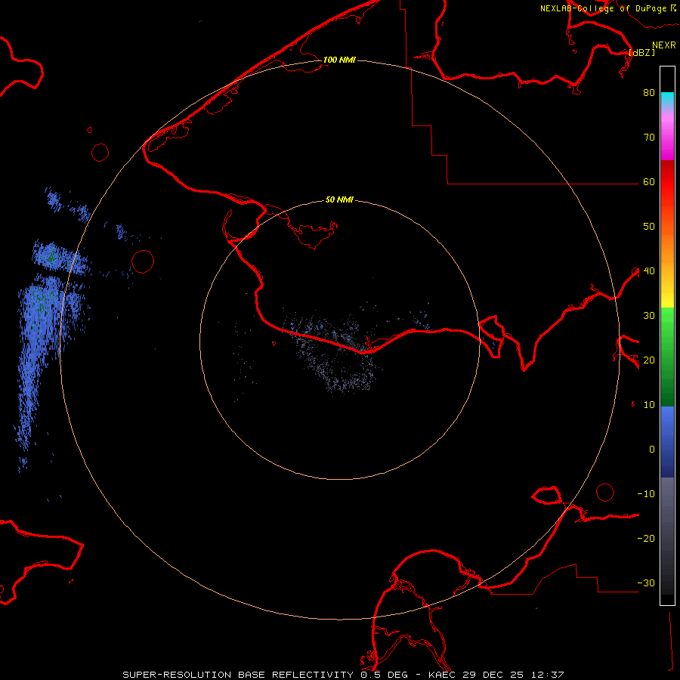
Task: Click the 80 value on the dBZ scale
Action: pos(649,92)
